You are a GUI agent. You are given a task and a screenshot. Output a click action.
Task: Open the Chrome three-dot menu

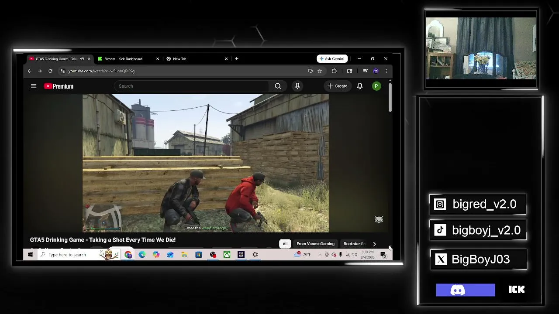[386, 71]
